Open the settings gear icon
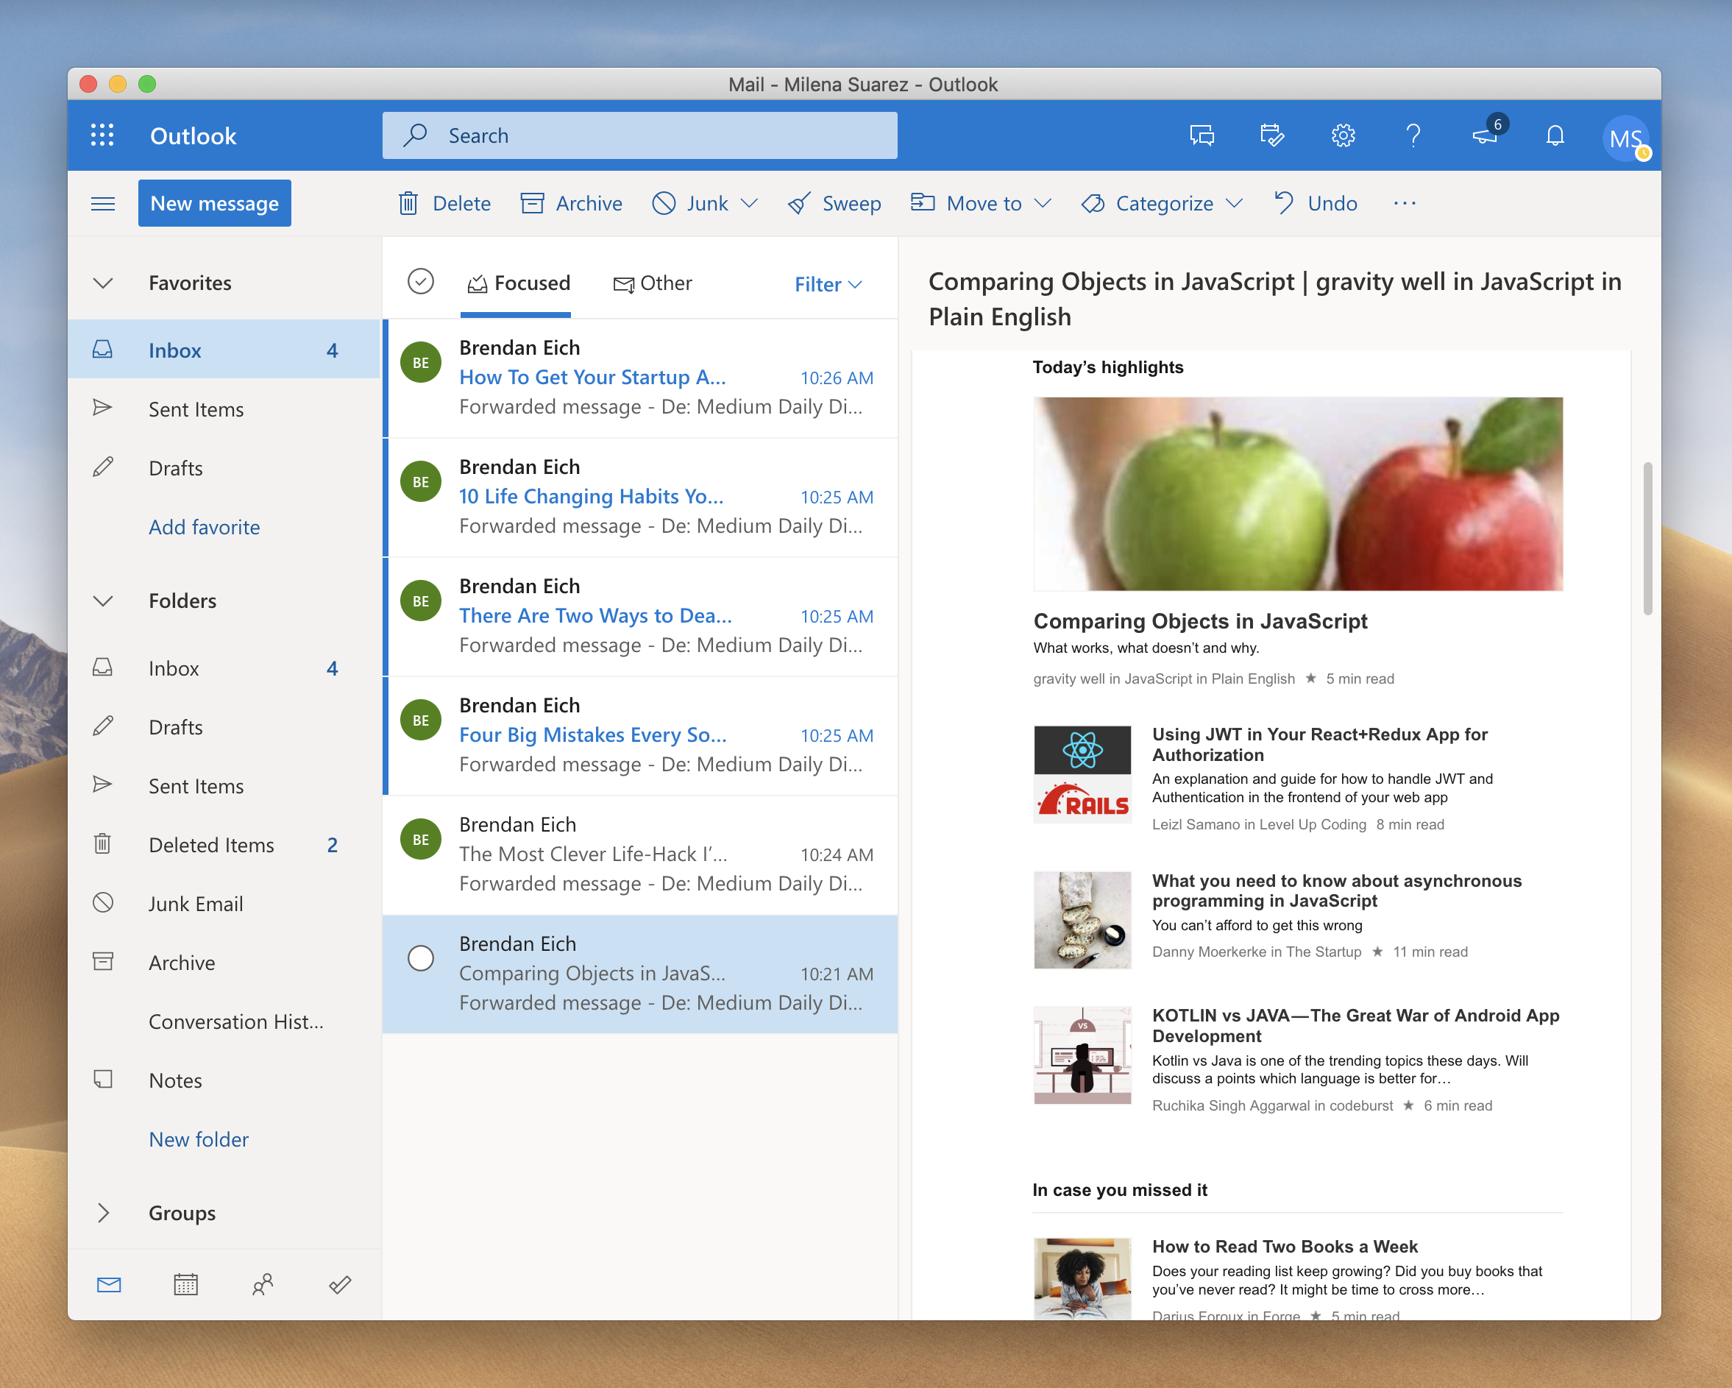 tap(1342, 135)
